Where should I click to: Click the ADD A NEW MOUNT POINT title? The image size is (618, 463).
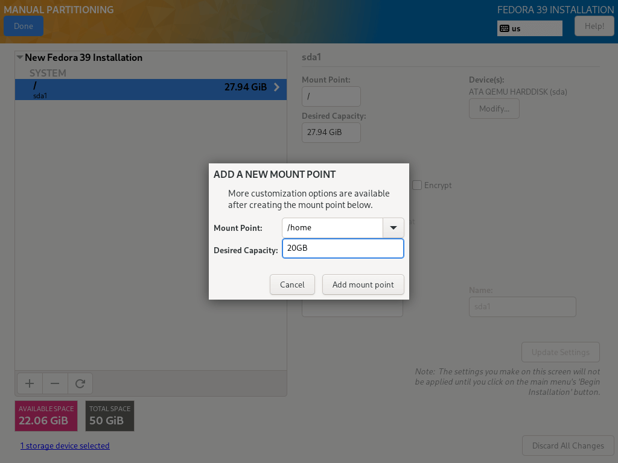(275, 174)
